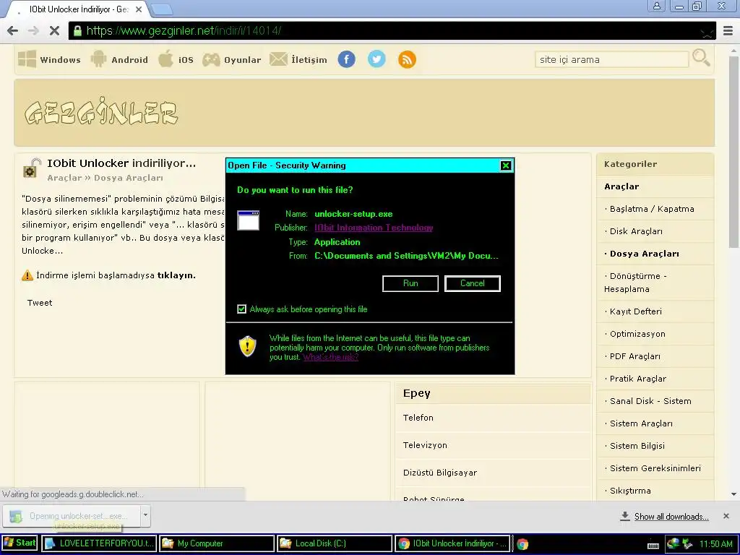
Task: Click the IObit Unlocker padlock icon
Action: click(x=32, y=168)
